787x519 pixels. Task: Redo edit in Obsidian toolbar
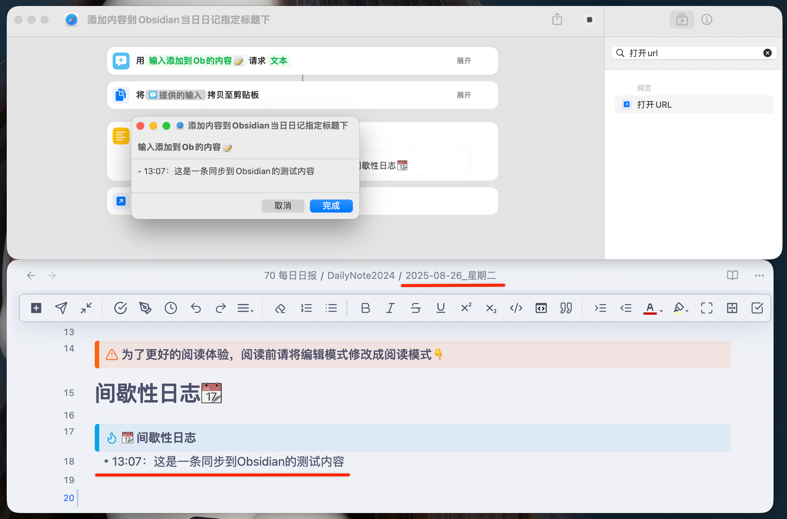point(221,308)
